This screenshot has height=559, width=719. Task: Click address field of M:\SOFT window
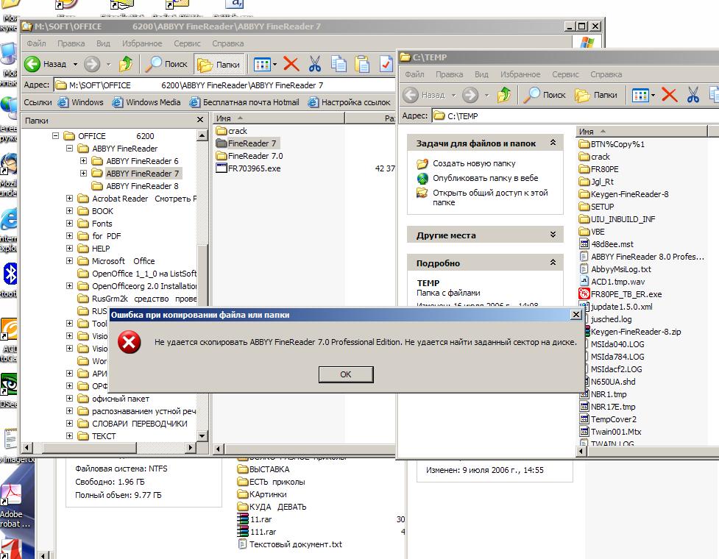tap(224, 85)
